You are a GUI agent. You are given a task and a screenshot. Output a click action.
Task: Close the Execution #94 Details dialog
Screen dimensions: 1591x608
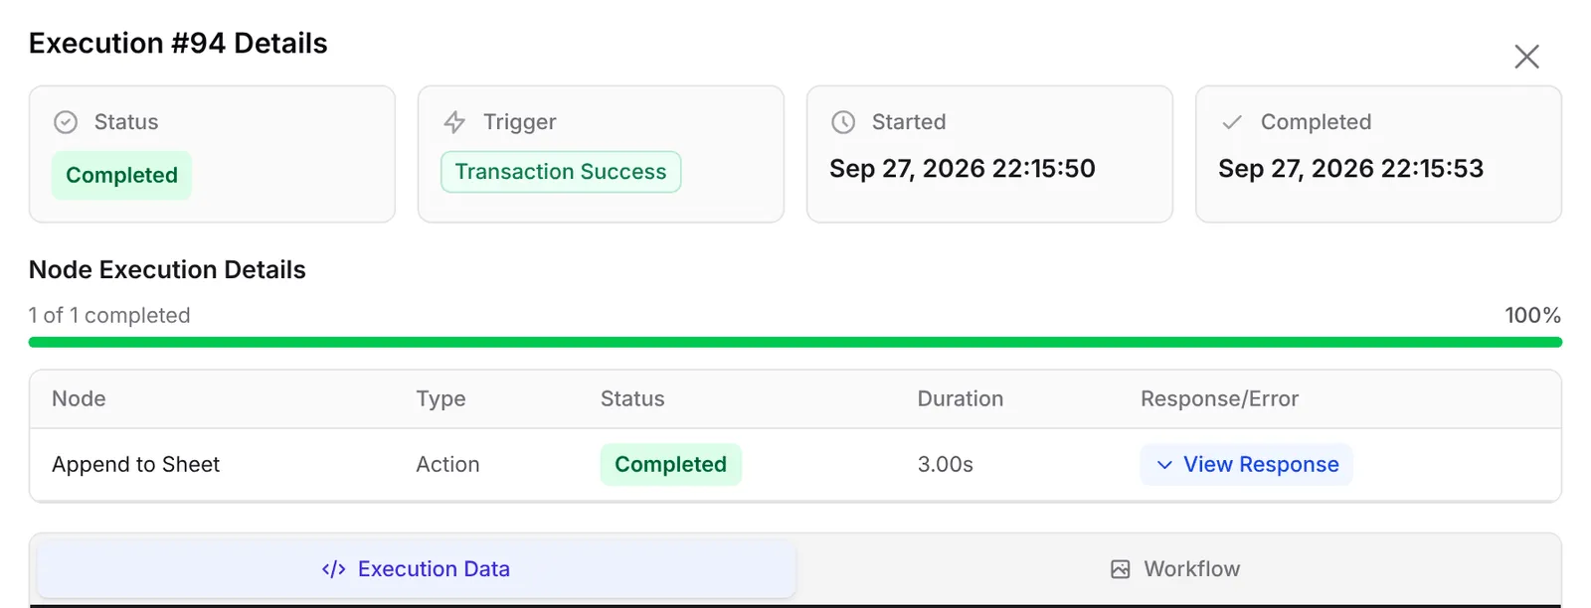(1526, 57)
